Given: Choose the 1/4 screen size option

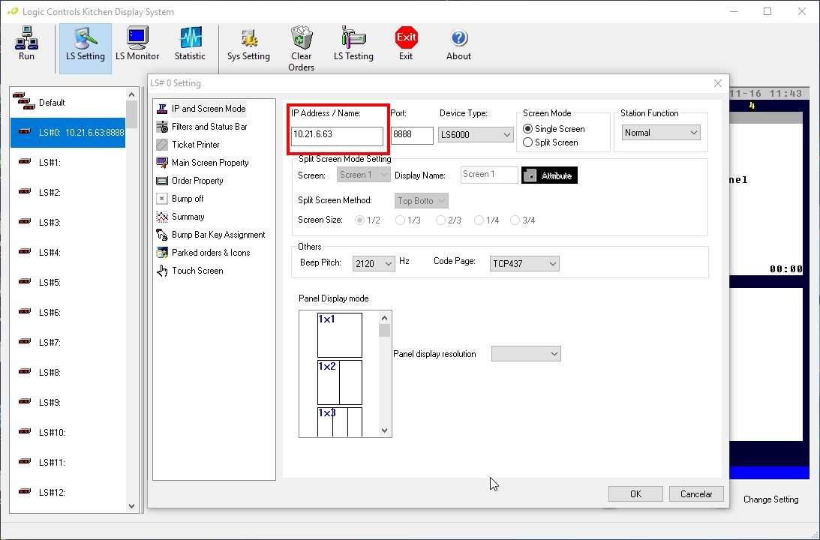Looking at the screenshot, I should click(x=487, y=220).
